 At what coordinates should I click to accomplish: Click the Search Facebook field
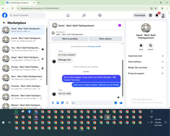[27, 15]
